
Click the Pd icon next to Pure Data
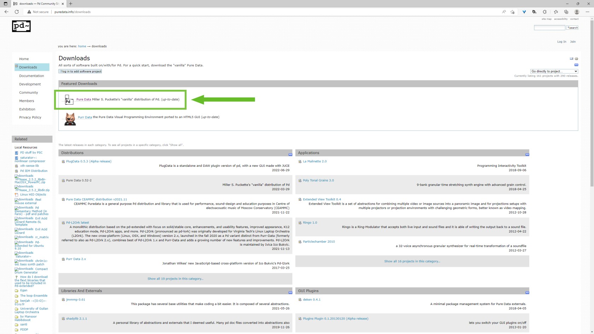point(68,100)
